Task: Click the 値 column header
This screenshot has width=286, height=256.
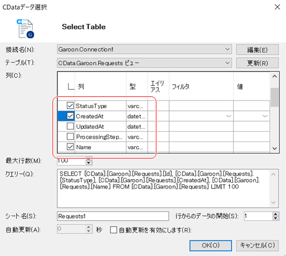Action: coord(252,86)
